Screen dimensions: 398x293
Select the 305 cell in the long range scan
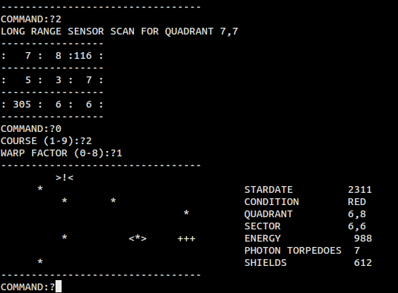(22, 104)
